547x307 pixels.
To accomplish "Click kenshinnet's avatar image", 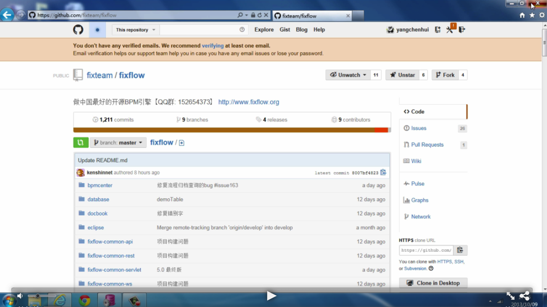I will click(x=80, y=173).
